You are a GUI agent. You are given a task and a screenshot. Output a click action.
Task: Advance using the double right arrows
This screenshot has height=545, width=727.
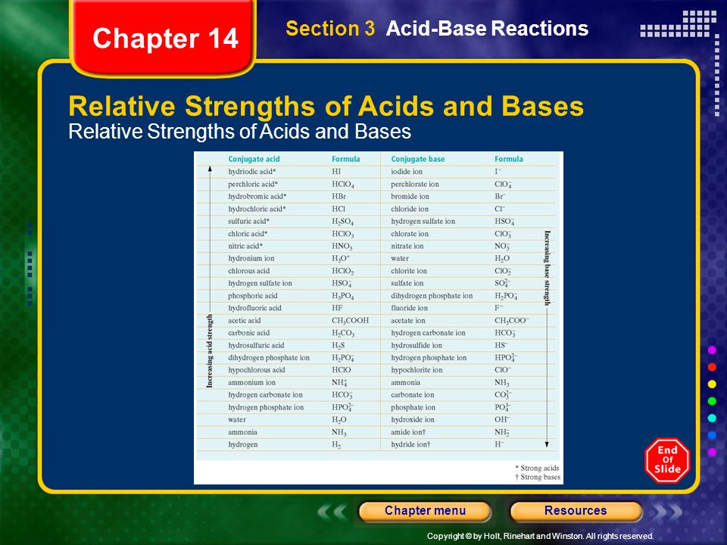(x=668, y=512)
